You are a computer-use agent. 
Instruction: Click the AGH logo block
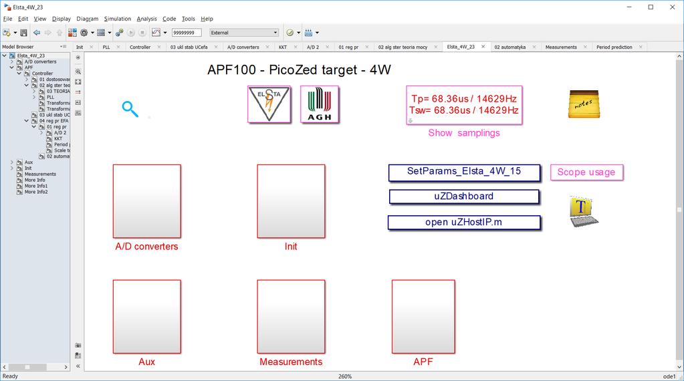320,105
